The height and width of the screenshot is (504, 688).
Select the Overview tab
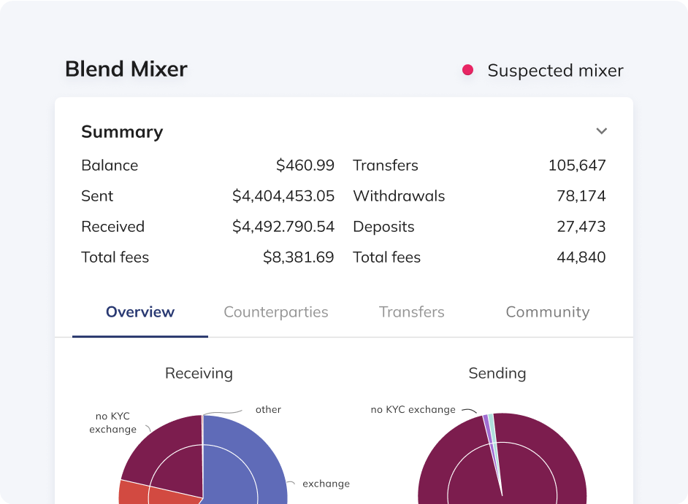tap(140, 312)
